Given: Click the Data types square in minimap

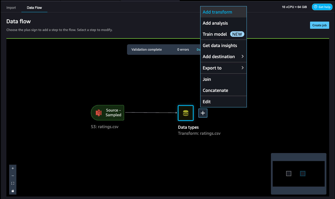Looking at the screenshot, I should click(303, 174).
